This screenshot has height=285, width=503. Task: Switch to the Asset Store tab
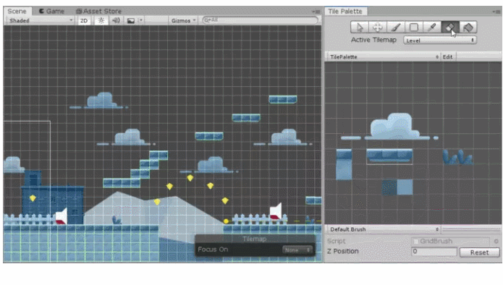99,12
